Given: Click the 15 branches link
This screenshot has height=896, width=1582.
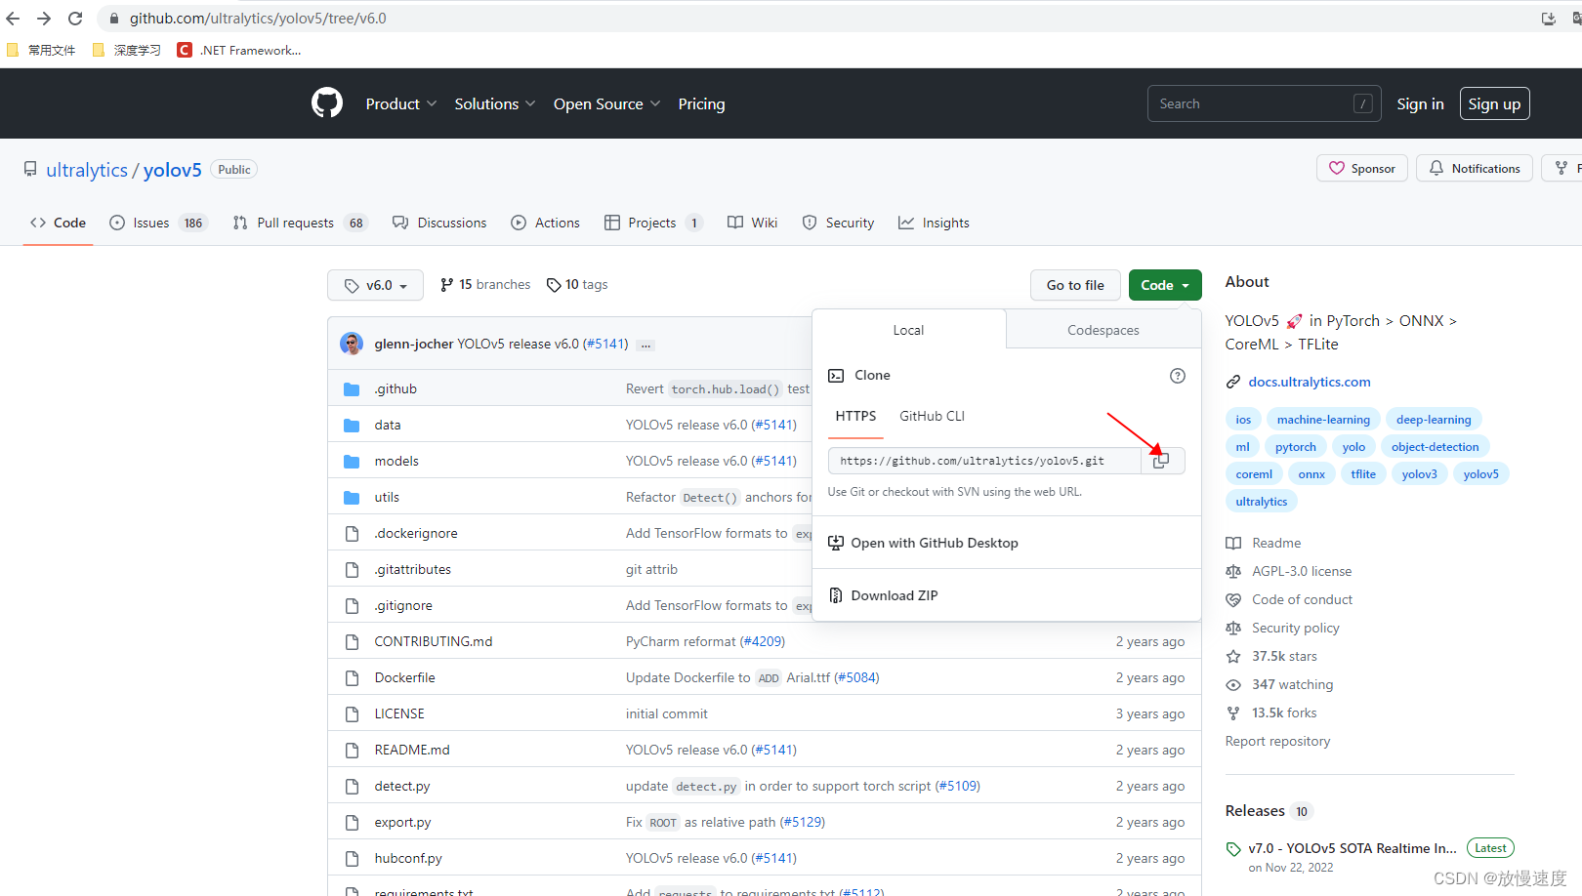Looking at the screenshot, I should click(485, 285).
